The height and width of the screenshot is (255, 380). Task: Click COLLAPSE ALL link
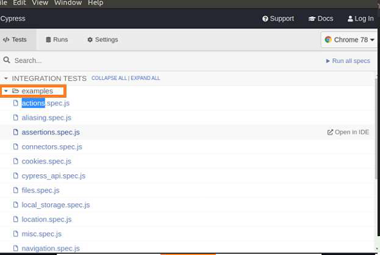[109, 78]
